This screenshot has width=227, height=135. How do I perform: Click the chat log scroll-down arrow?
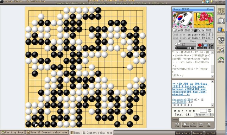(x=212, y=106)
